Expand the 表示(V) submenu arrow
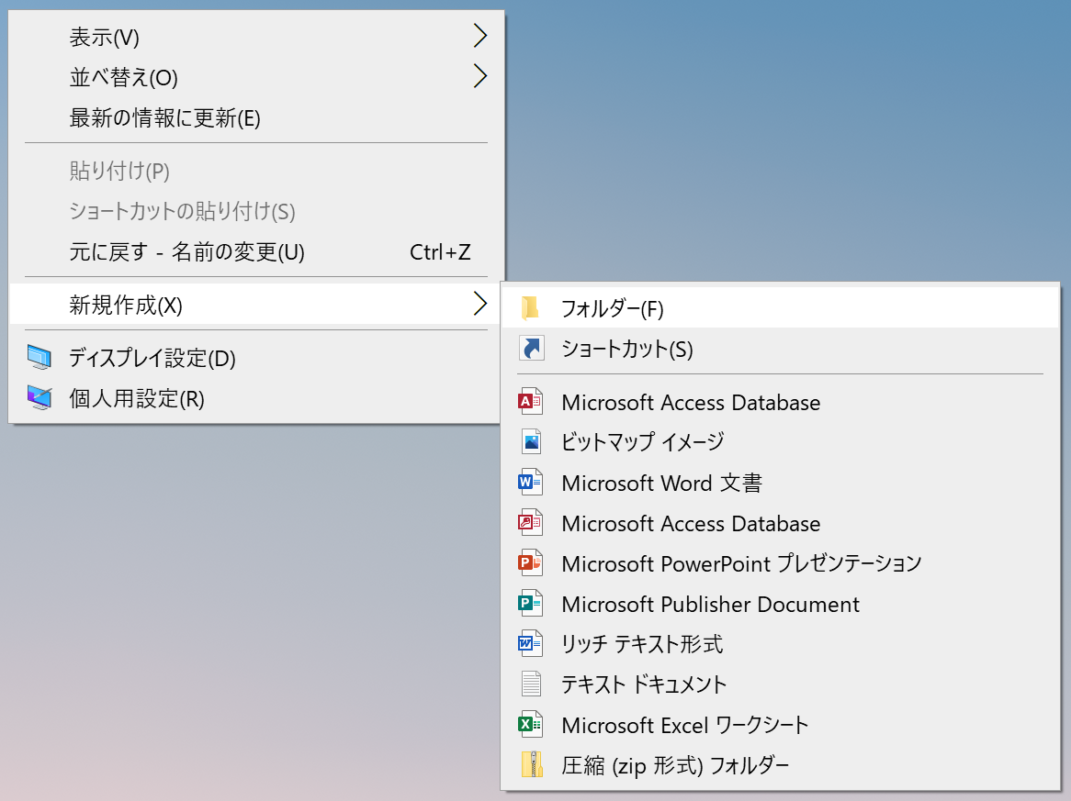 [480, 36]
